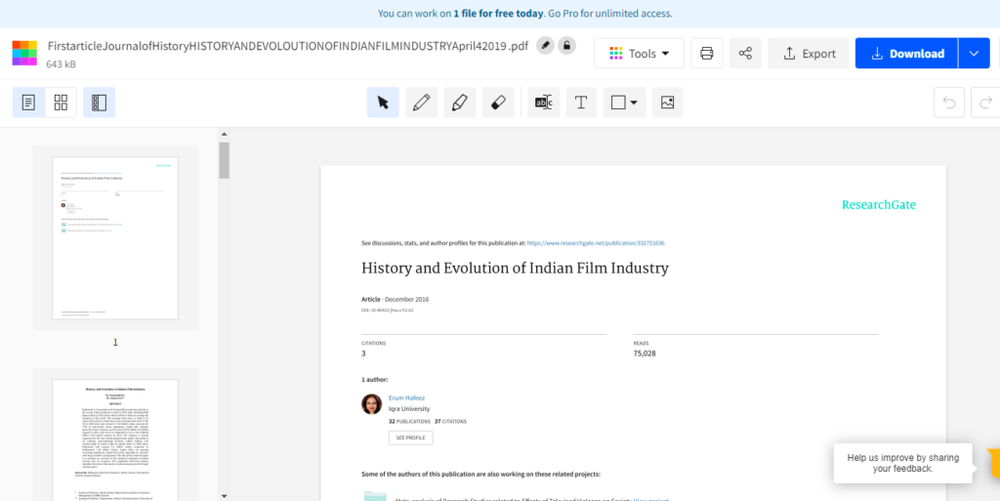Rename file using the pencil icon
This screenshot has width=1000, height=501.
[545, 46]
